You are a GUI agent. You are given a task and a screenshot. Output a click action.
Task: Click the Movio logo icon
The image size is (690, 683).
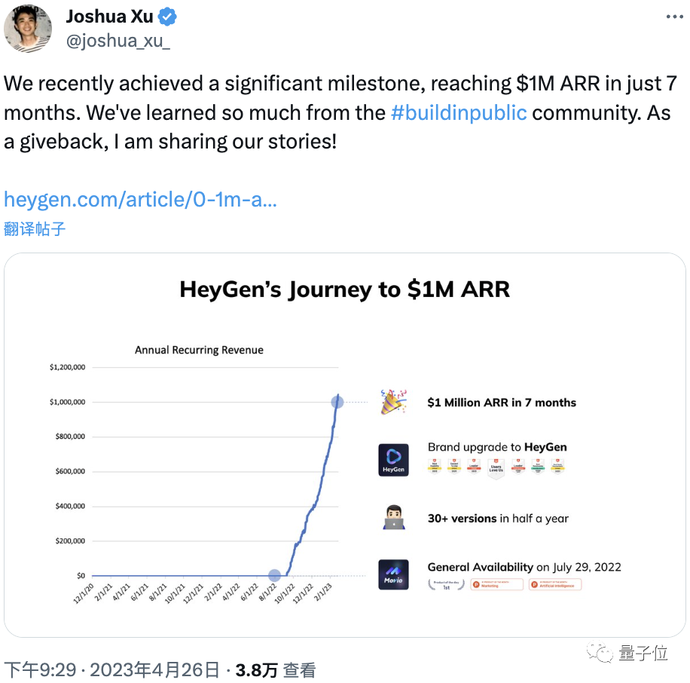click(393, 574)
